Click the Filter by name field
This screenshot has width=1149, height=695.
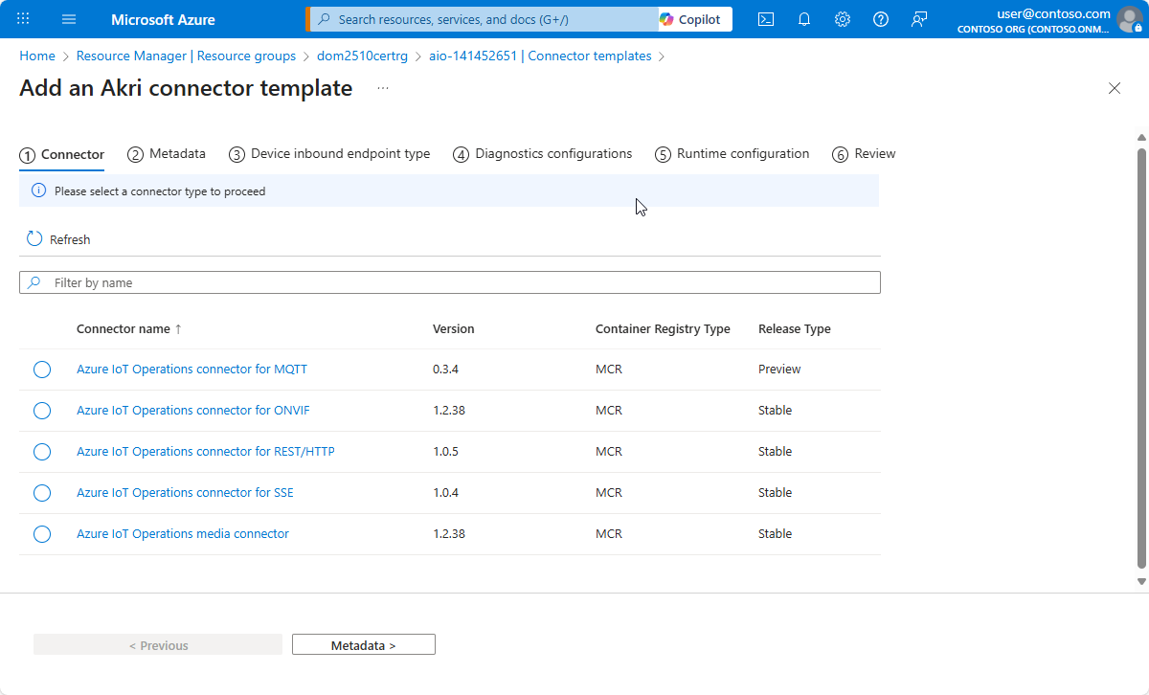click(x=450, y=282)
